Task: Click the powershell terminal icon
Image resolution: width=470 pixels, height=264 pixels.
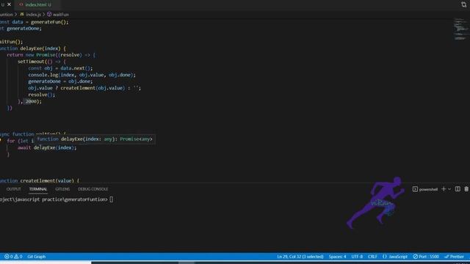Action: click(415, 189)
